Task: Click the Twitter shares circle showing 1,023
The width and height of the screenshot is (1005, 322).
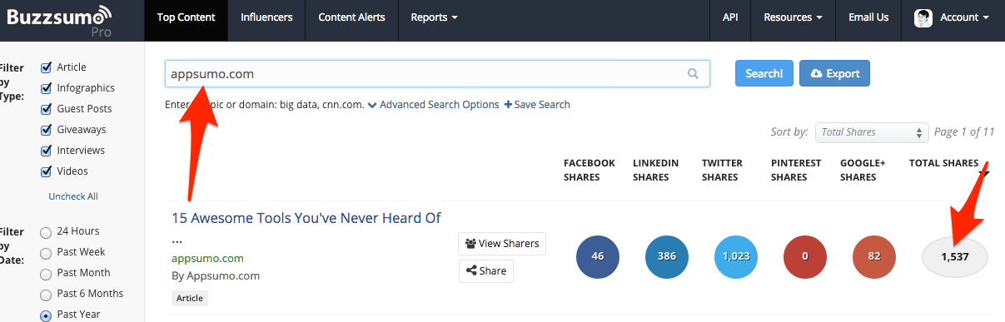Action: click(736, 256)
